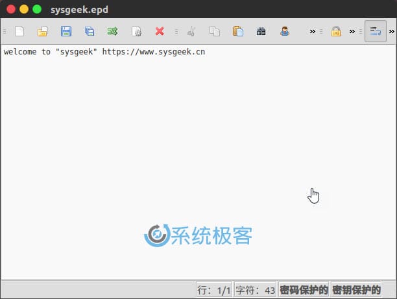Click the green arrows reload icon
This screenshot has height=299, width=397.
coord(112,31)
